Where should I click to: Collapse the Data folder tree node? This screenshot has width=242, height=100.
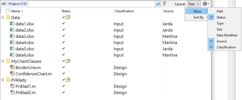pos(2,17)
